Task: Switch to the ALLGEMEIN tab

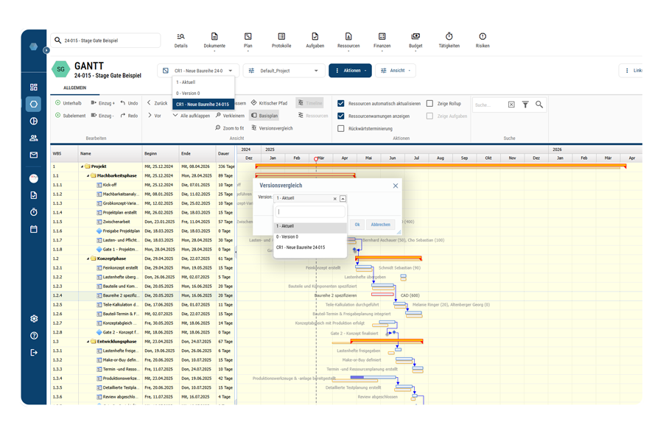Action: [75, 88]
